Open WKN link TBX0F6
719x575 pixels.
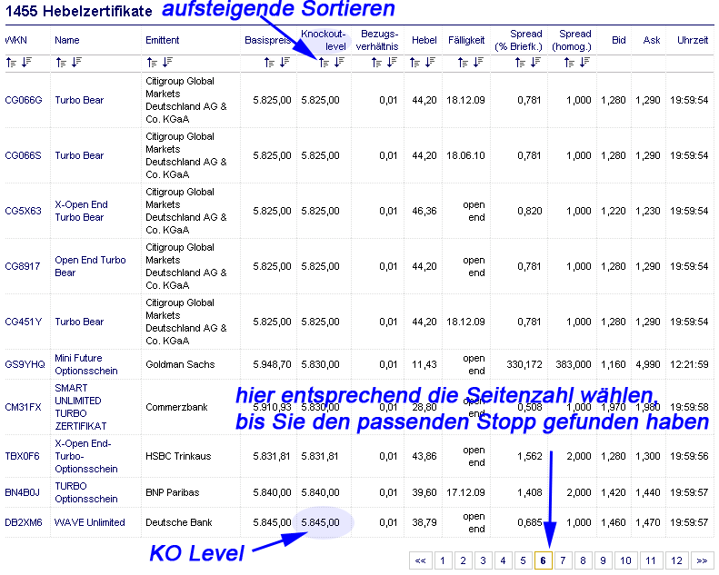click(23, 456)
